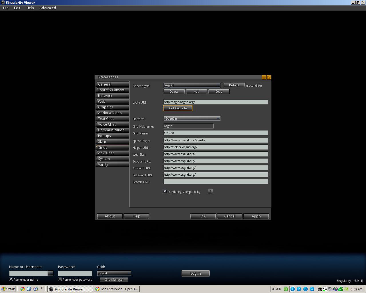The width and height of the screenshot is (366, 293).
Task: Click inside the Search URL field
Action: click(215, 181)
